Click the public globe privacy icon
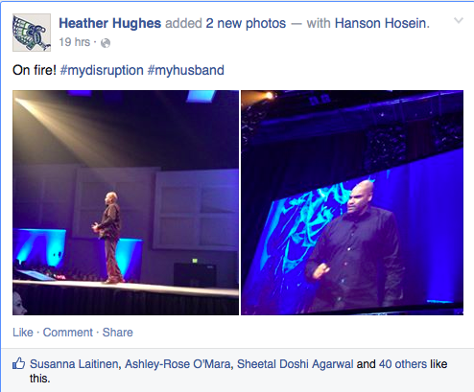The height and width of the screenshot is (392, 474). pos(106,43)
